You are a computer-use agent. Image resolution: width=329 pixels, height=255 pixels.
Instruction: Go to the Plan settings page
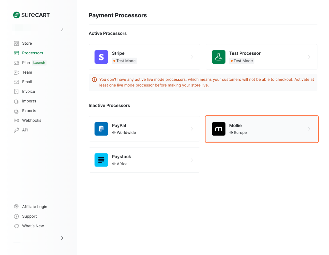26,63
